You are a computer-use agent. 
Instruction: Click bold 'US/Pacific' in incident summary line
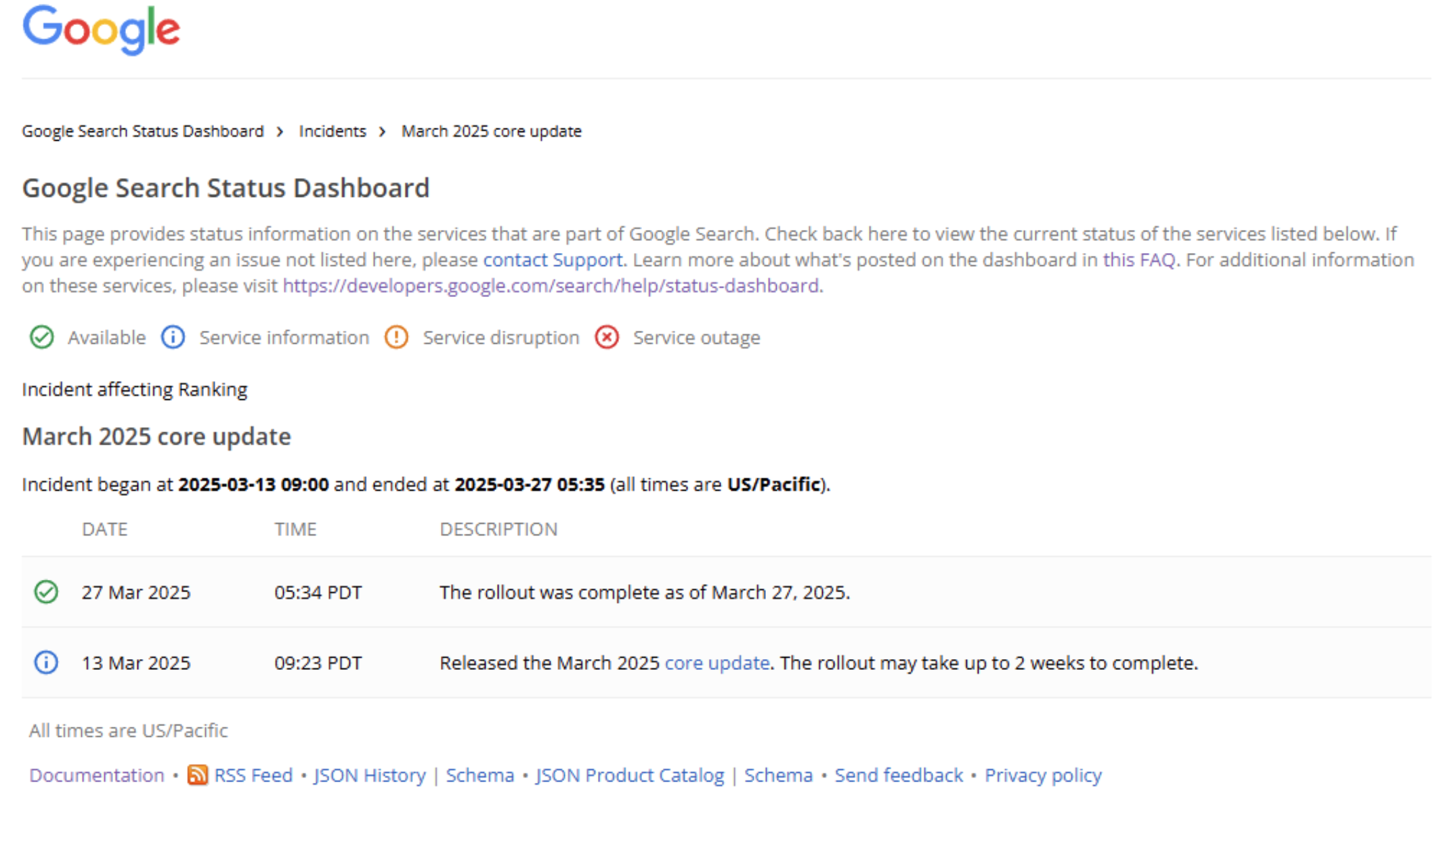pyautogui.click(x=773, y=484)
